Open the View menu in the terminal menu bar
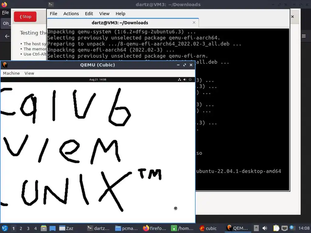Screen dimensions: 311x233 point(104,14)
